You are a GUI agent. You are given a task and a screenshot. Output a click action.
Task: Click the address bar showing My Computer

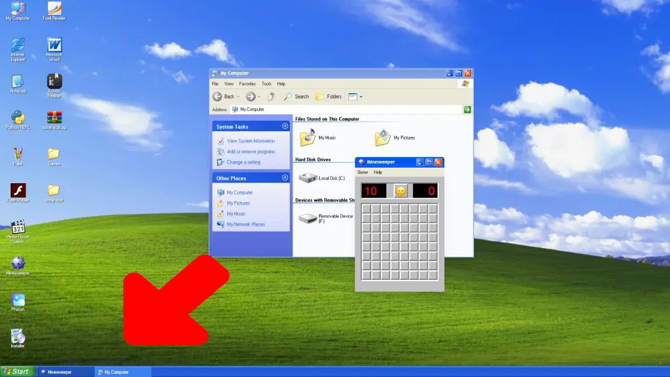click(346, 109)
